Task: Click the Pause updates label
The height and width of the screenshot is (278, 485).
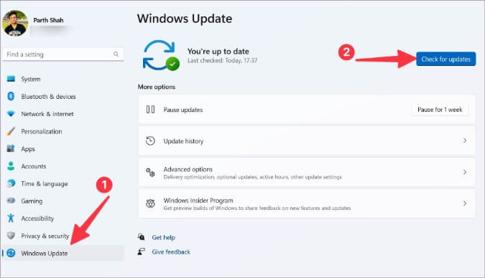Action: click(x=183, y=110)
